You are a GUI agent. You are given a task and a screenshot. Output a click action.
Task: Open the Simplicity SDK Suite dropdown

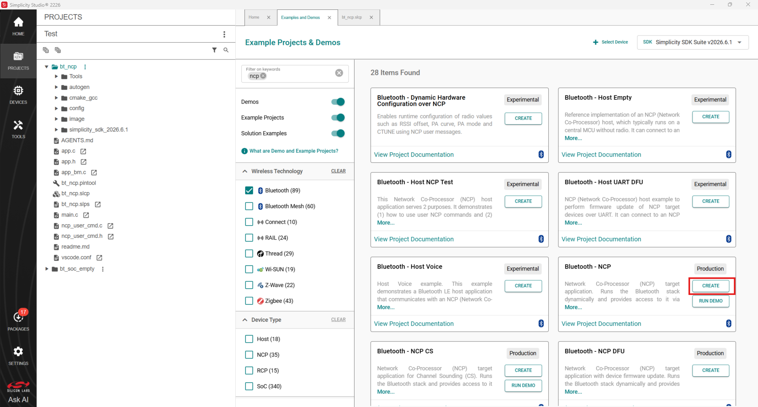[x=693, y=42]
